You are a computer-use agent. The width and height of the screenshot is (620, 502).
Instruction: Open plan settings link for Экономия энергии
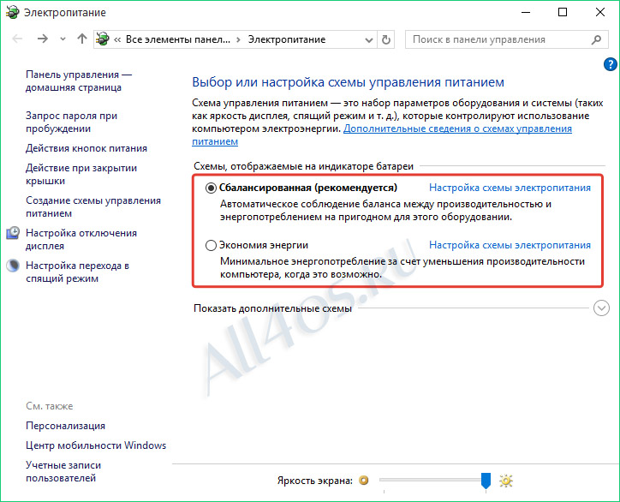[x=510, y=245]
